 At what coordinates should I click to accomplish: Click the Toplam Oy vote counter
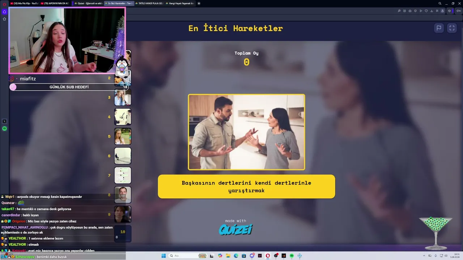point(246,58)
